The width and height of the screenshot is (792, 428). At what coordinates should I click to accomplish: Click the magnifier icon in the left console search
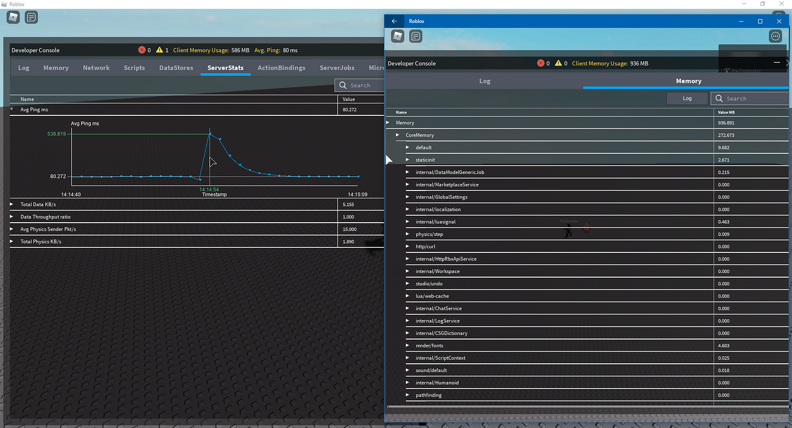pyautogui.click(x=343, y=85)
